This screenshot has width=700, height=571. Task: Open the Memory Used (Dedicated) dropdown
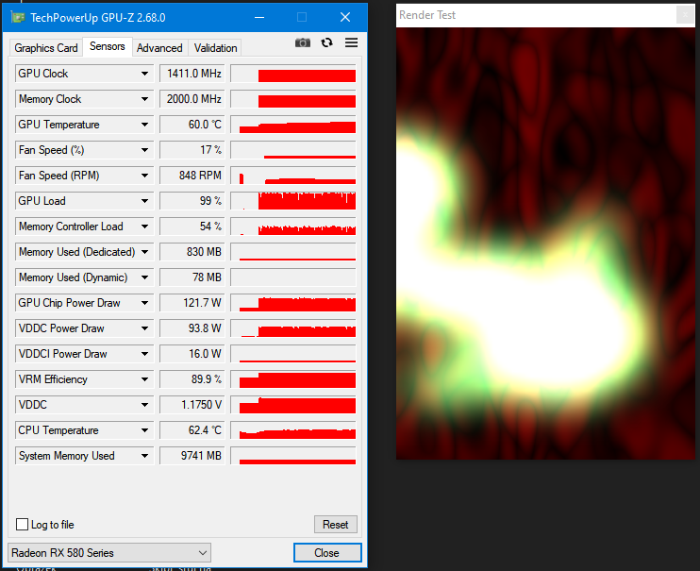coord(144,252)
